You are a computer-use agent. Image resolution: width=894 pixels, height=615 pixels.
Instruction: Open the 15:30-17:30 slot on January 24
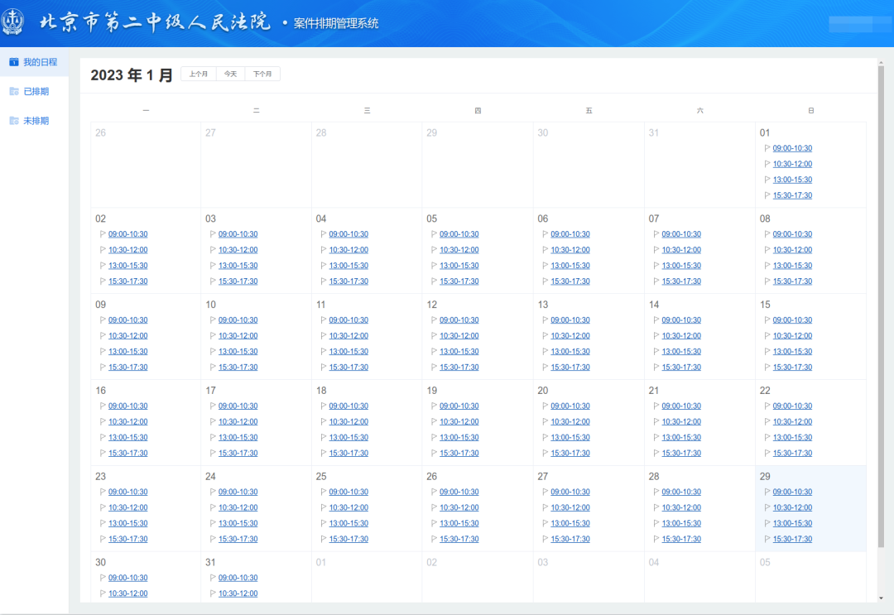(x=238, y=539)
